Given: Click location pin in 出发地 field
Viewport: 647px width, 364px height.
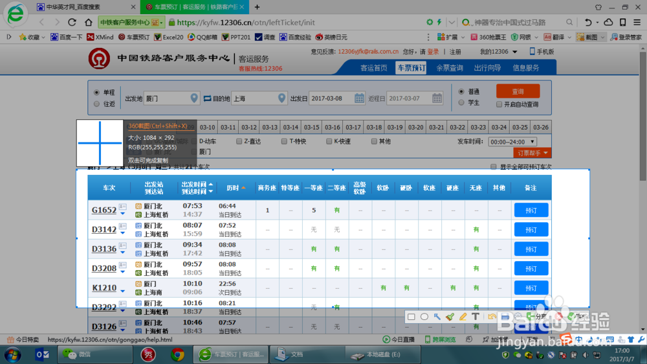Looking at the screenshot, I should (194, 98).
